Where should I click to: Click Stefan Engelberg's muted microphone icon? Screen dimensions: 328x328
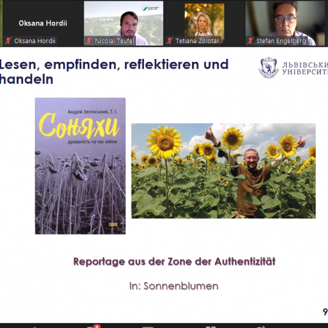250,41
